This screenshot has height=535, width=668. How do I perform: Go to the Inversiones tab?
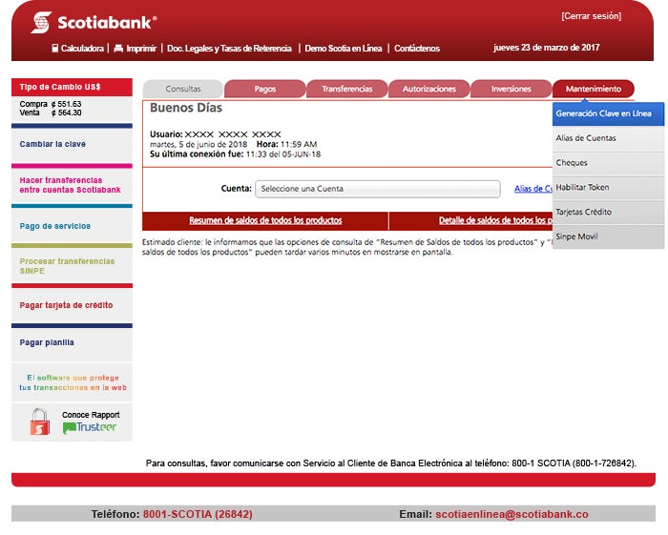tap(511, 89)
